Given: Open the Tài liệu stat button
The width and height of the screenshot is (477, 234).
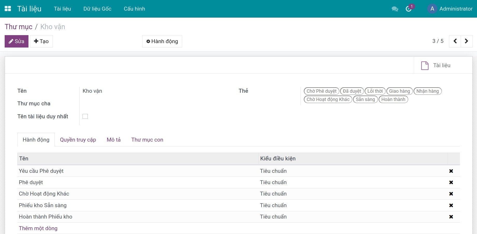Looking at the screenshot, I should click(x=436, y=65).
